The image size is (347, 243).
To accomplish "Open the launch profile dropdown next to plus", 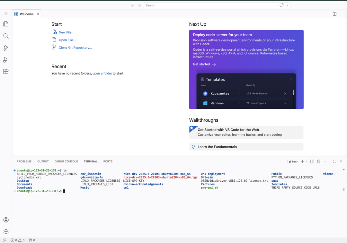I will pos(307,161).
